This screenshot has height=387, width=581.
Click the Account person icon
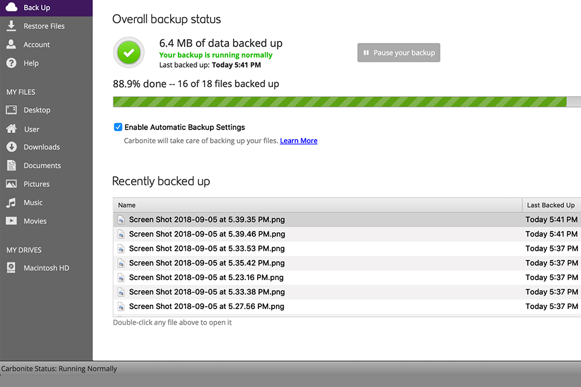click(11, 44)
